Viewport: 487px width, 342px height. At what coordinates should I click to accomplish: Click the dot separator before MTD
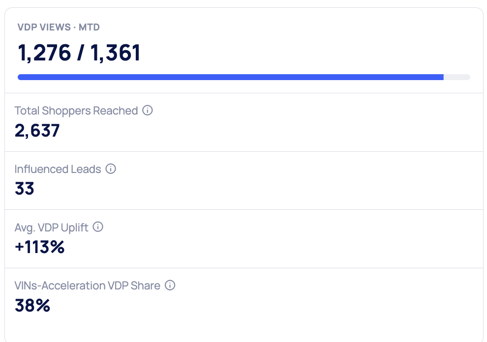click(x=75, y=28)
